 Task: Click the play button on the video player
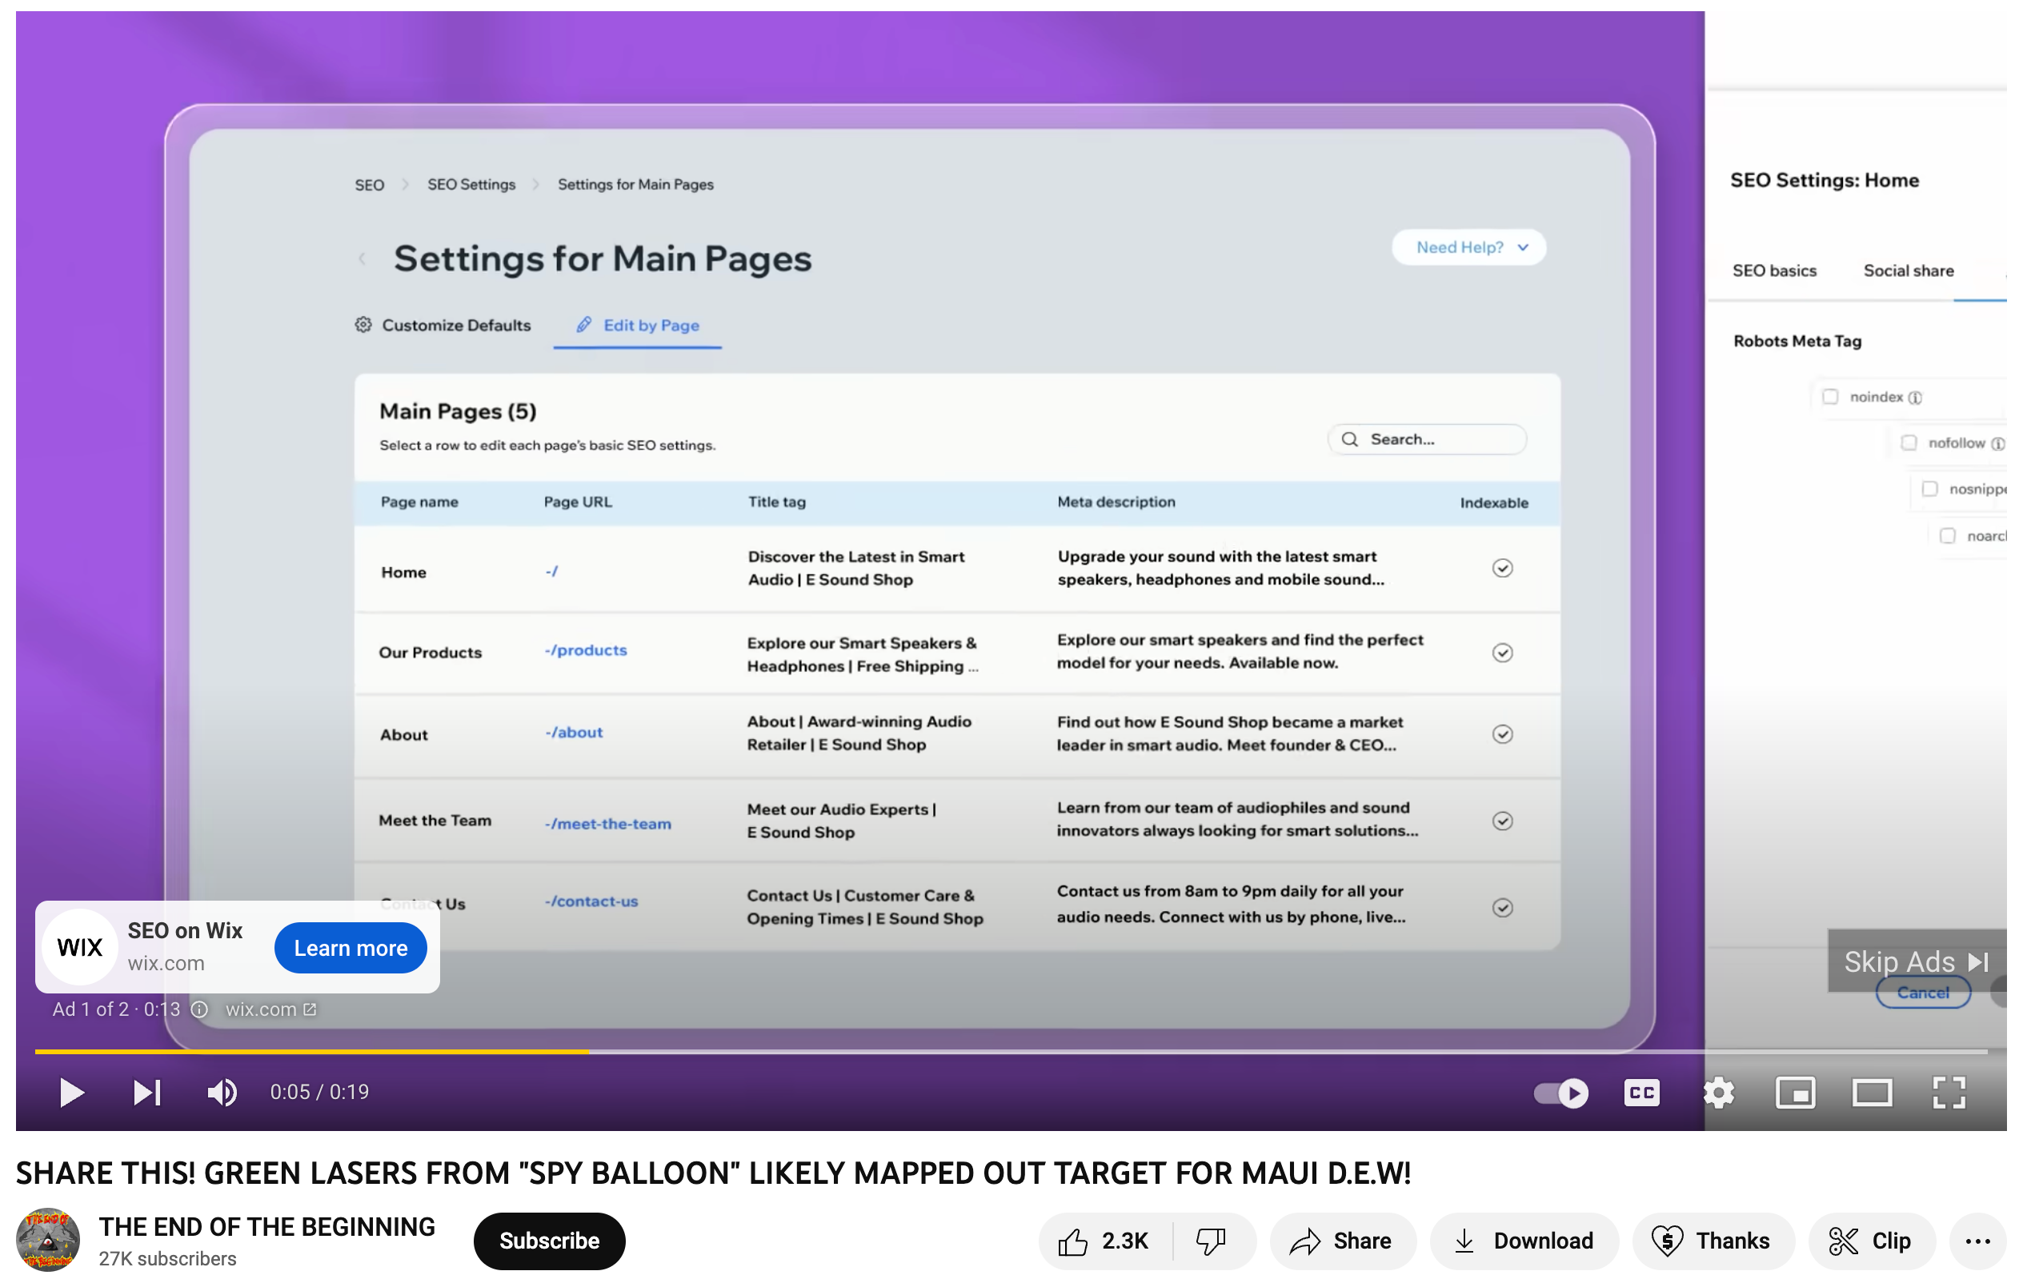71,1092
